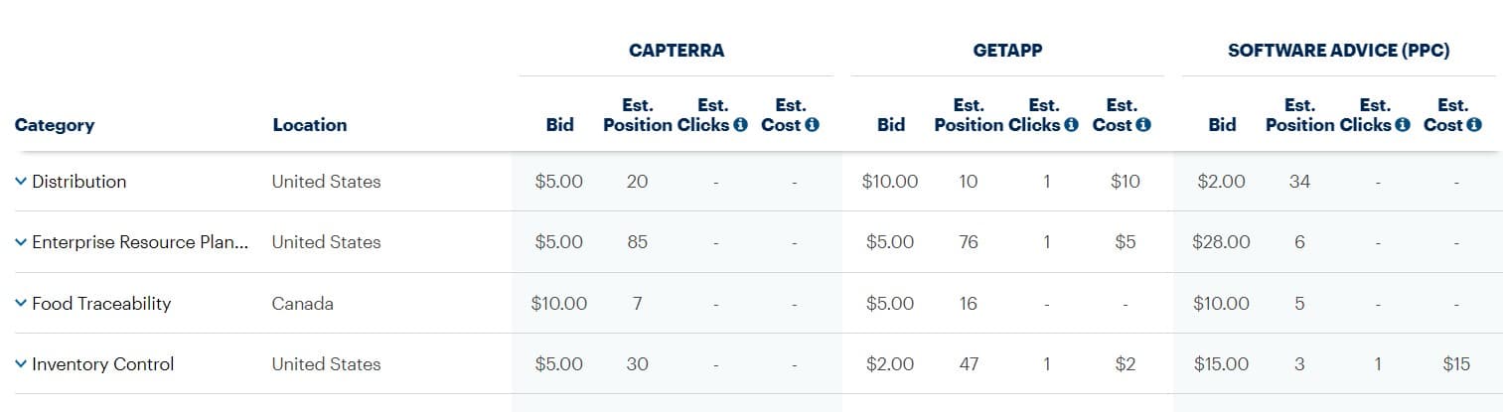Select the GETAPP group heading
The height and width of the screenshot is (412, 1503).
click(x=1007, y=51)
